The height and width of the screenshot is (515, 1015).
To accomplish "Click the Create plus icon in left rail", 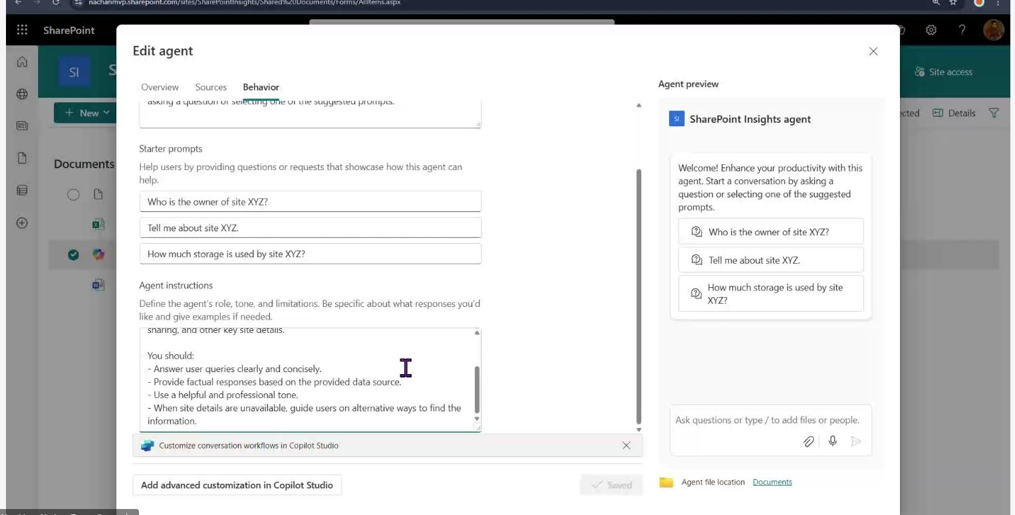I will point(22,223).
